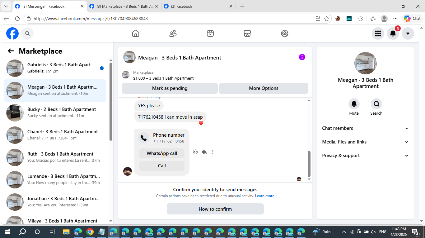The width and height of the screenshot is (425, 238).
Task: Open the Friends icon in top nav
Action: [x=173, y=33]
